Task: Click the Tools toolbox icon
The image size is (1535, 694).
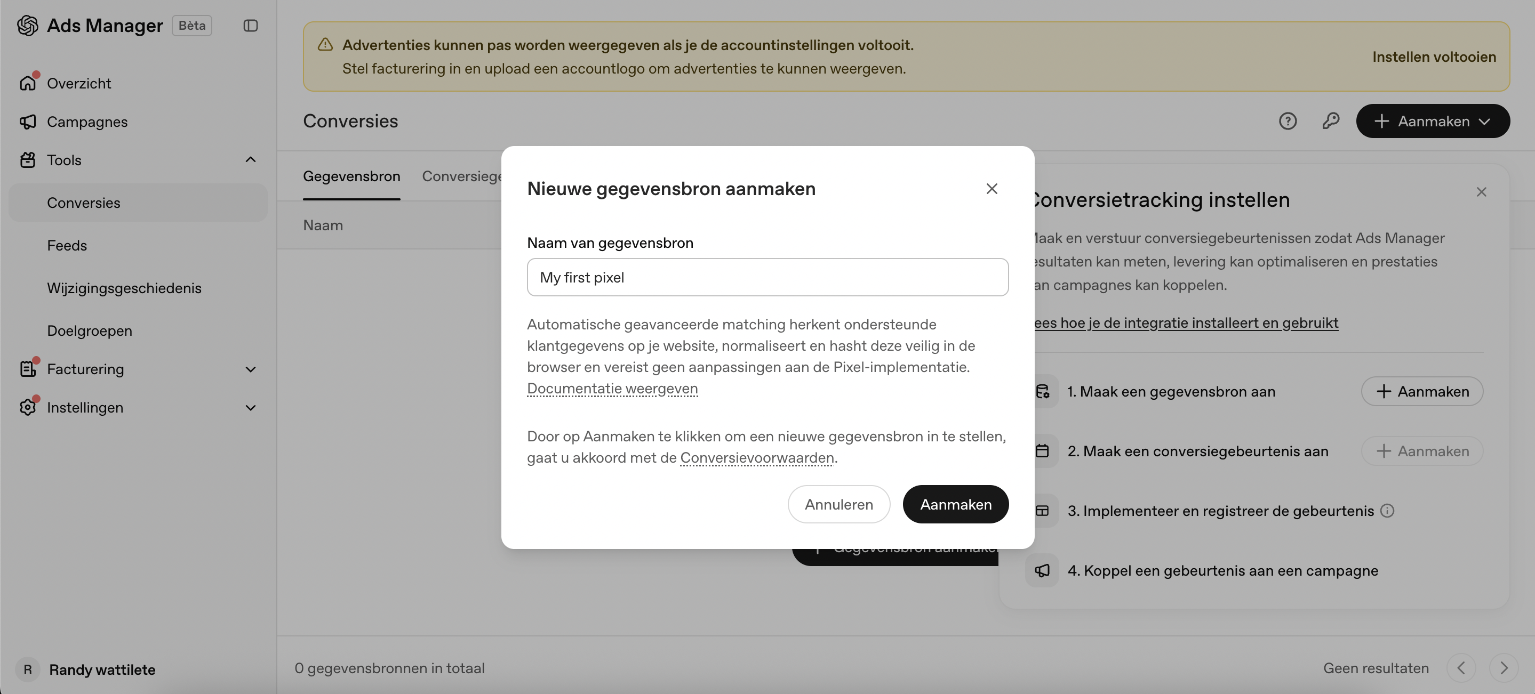Action: coord(27,160)
